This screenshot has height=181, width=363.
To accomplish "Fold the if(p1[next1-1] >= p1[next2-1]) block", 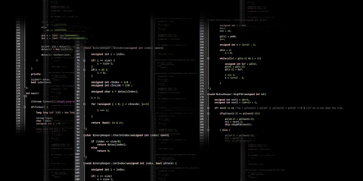I will click(208, 113).
